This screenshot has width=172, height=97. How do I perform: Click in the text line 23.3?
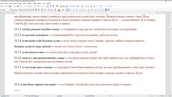click(x=73, y=84)
